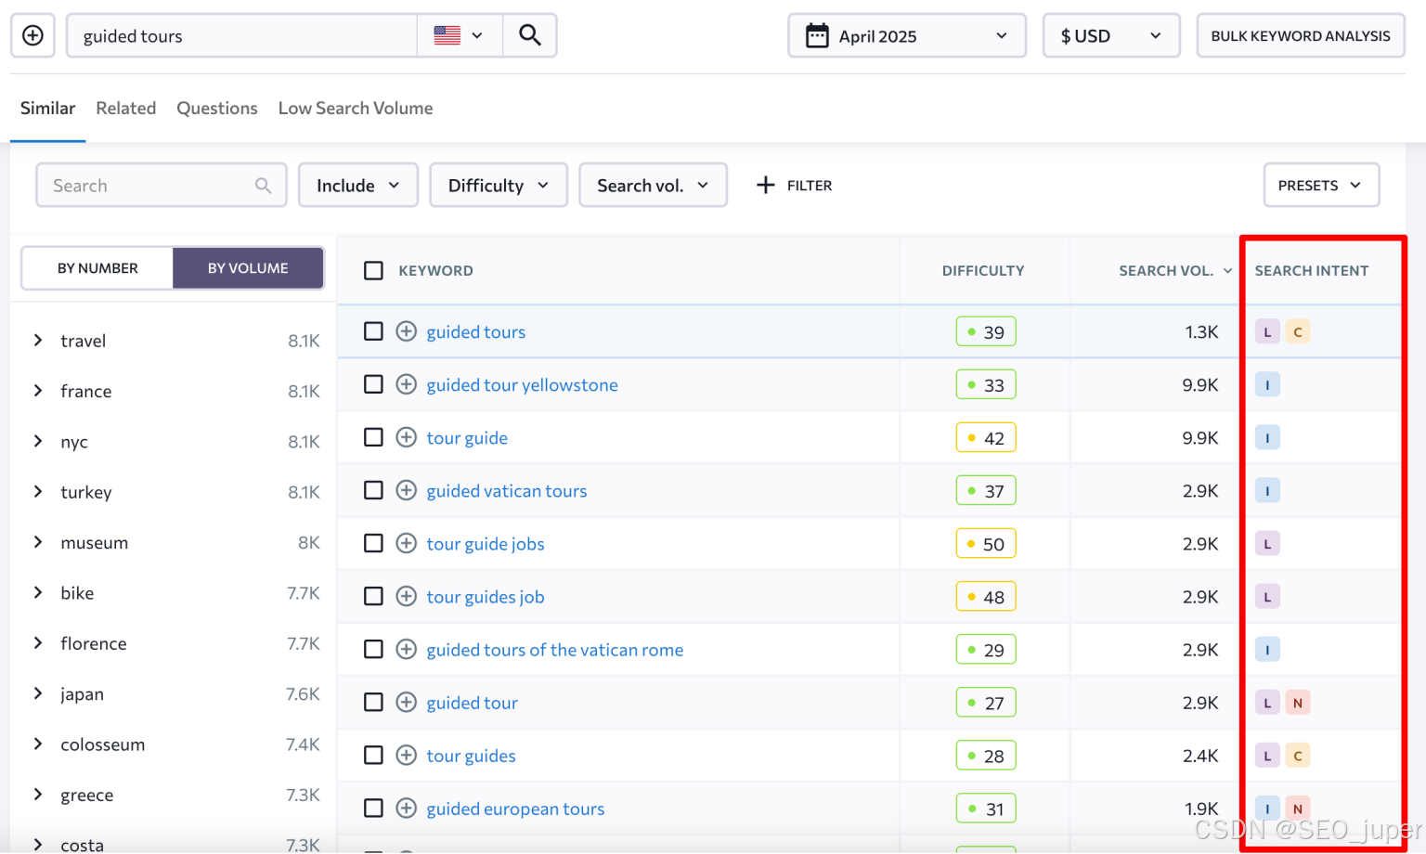The width and height of the screenshot is (1426, 854).
Task: Switch to the Low Search Volume tab
Action: coord(356,108)
